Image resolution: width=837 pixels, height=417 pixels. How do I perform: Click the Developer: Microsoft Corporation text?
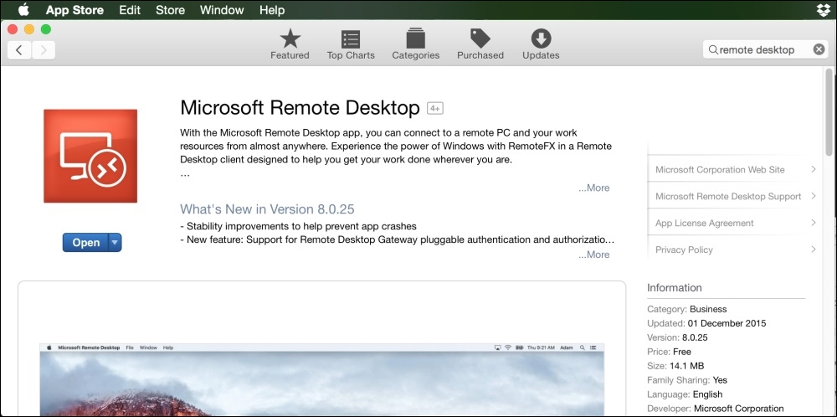coord(716,409)
